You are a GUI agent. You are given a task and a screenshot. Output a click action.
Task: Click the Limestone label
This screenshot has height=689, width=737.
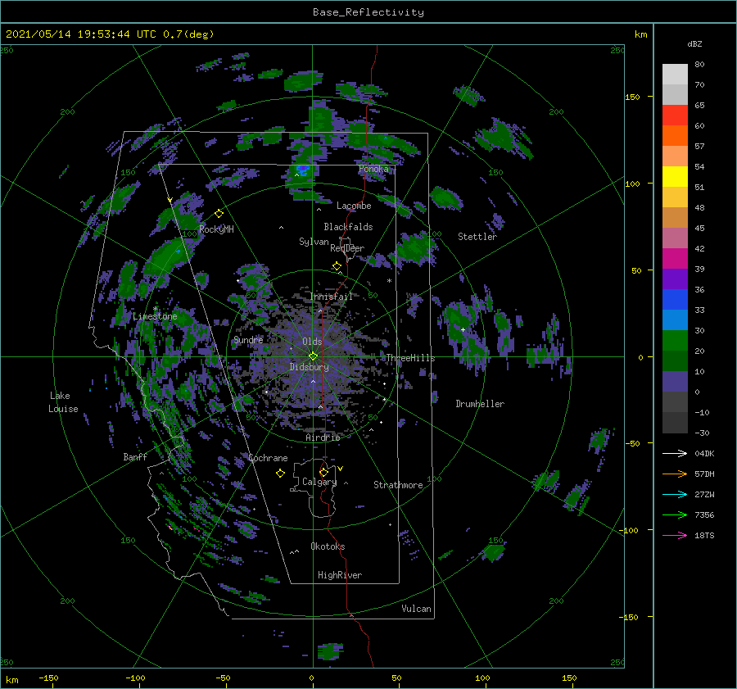(155, 316)
